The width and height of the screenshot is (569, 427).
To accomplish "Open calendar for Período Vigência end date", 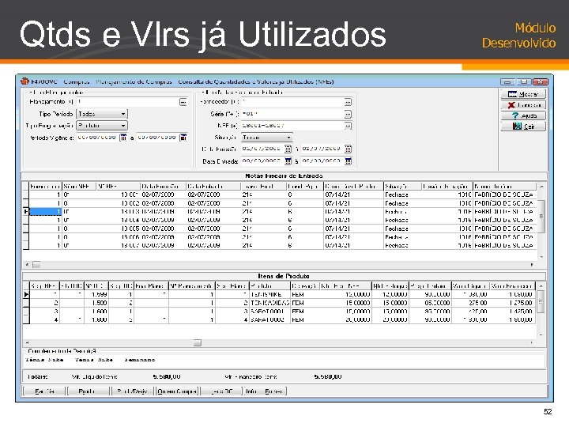I will click(183, 138).
